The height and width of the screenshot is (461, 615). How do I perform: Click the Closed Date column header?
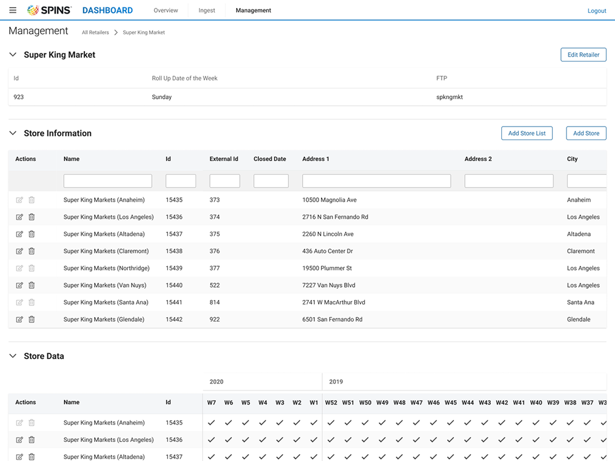[x=269, y=159]
